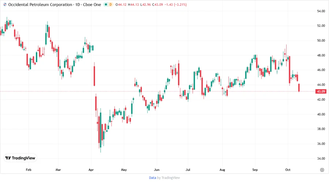The width and height of the screenshot is (329, 182).
Task: Click the Oct label on time axis
Action: coord(288,170)
